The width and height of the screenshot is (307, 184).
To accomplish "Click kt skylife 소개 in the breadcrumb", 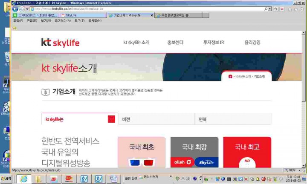I will click(x=243, y=77).
